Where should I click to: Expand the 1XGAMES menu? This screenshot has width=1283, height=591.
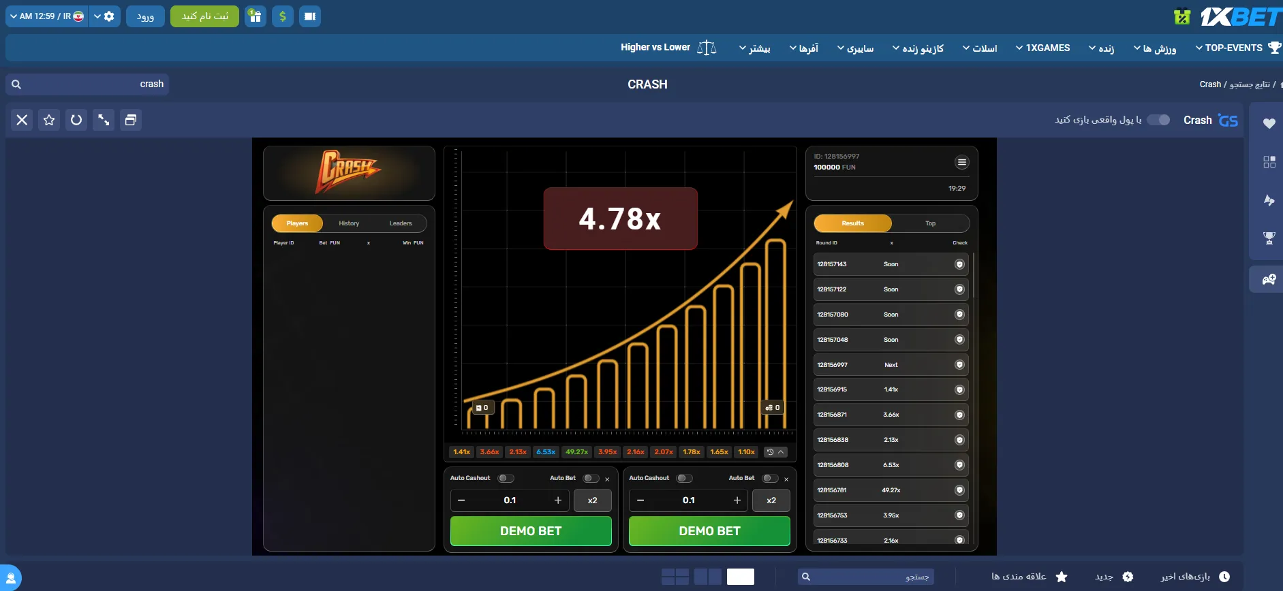[x=1042, y=48]
